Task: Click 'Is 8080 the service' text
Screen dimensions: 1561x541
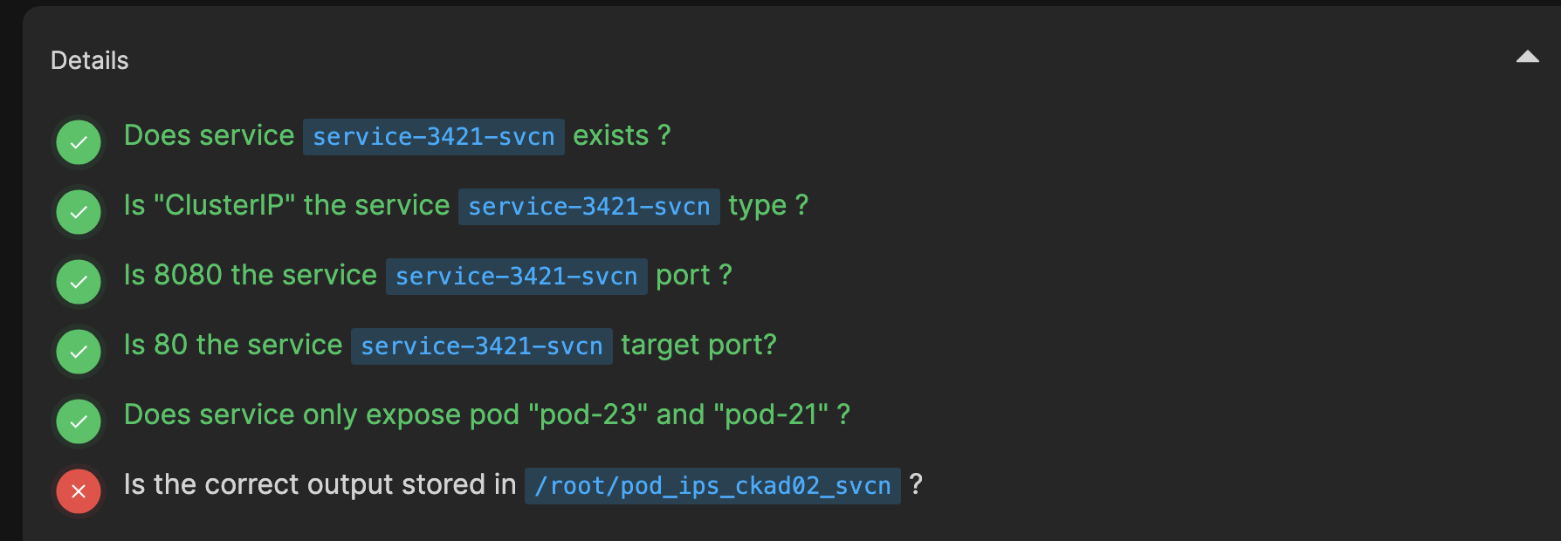Action: (x=250, y=276)
